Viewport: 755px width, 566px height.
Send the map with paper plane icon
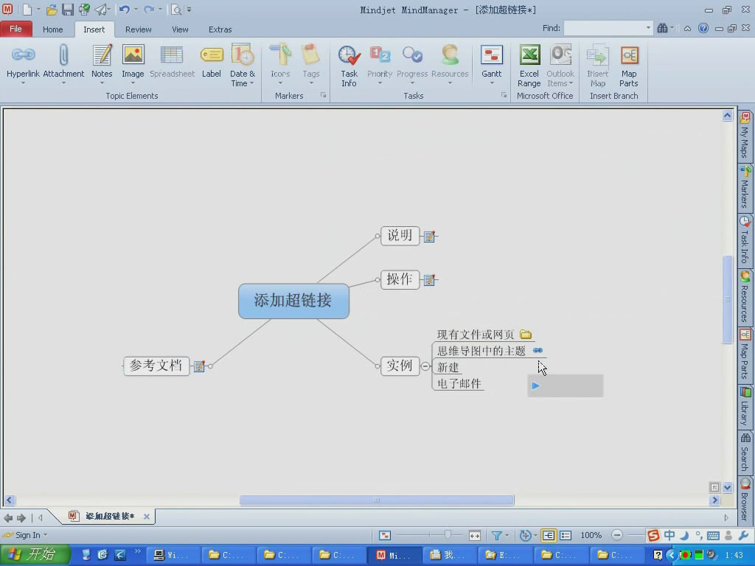coord(100,9)
